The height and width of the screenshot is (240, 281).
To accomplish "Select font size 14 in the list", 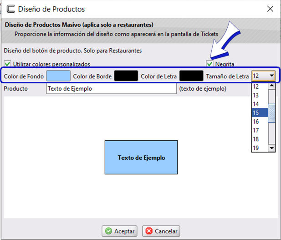I will coord(260,104).
